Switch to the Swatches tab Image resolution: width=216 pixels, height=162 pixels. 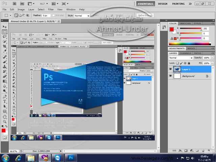point(185,24)
